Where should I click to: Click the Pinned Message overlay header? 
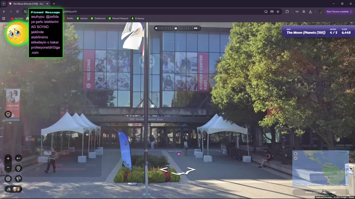(45, 12)
